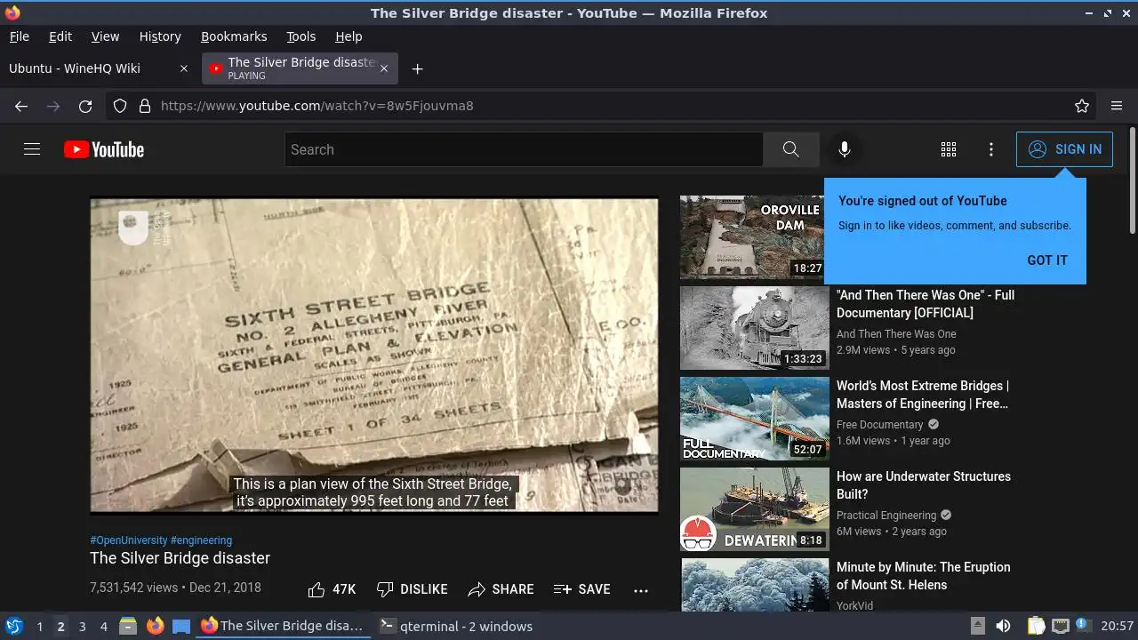Click the #engineering hashtag link
The image size is (1138, 640).
click(x=201, y=540)
